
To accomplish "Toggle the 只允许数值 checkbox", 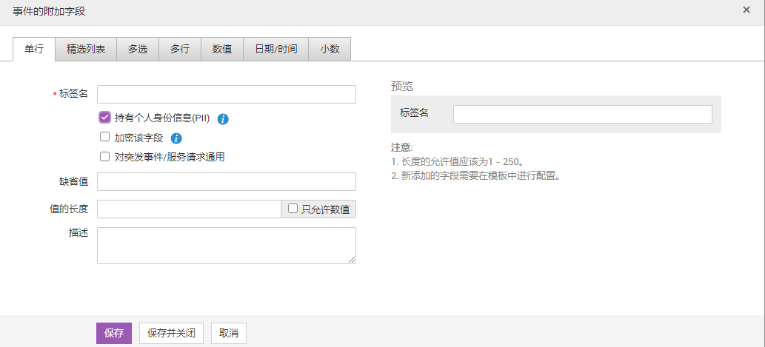I will [293, 209].
